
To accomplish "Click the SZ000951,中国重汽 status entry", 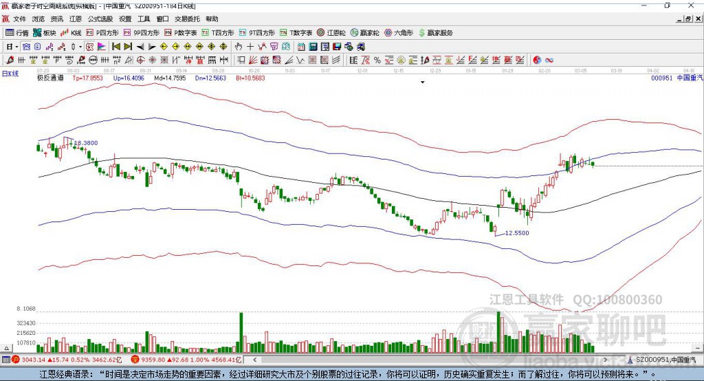I will tap(662, 360).
